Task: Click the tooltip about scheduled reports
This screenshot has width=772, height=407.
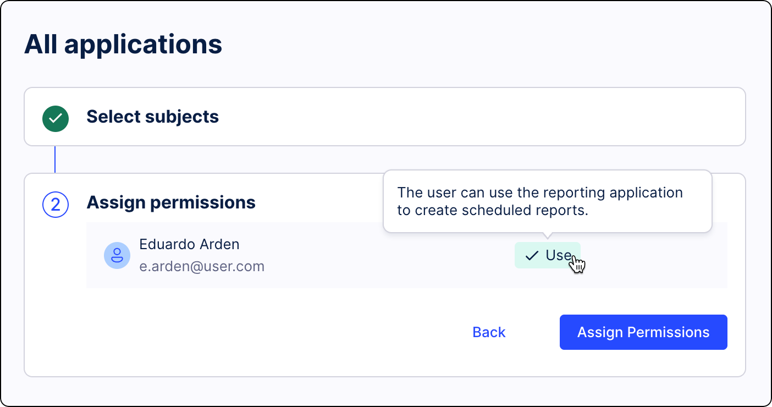Action: pyautogui.click(x=547, y=201)
